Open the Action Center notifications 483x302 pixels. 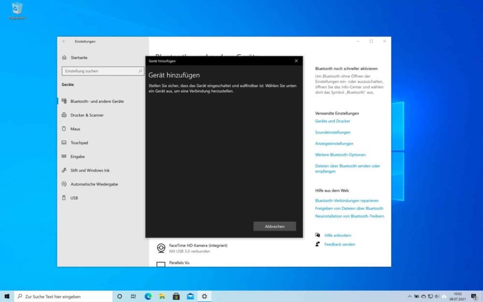[x=474, y=297]
